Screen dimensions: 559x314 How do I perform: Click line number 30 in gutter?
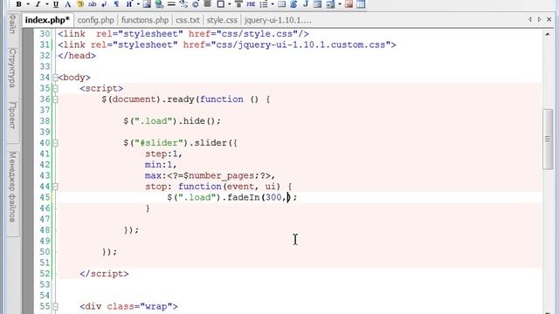45,34
